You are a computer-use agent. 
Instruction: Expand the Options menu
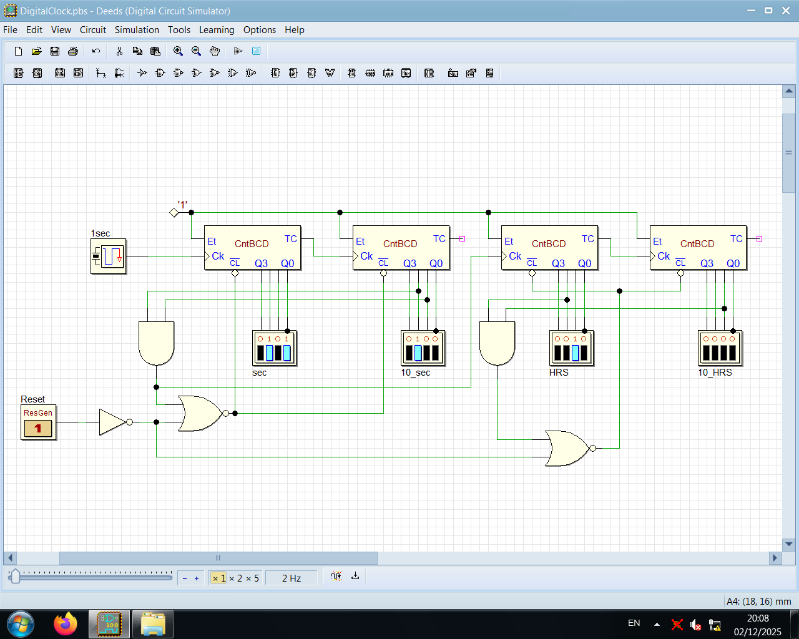259,30
